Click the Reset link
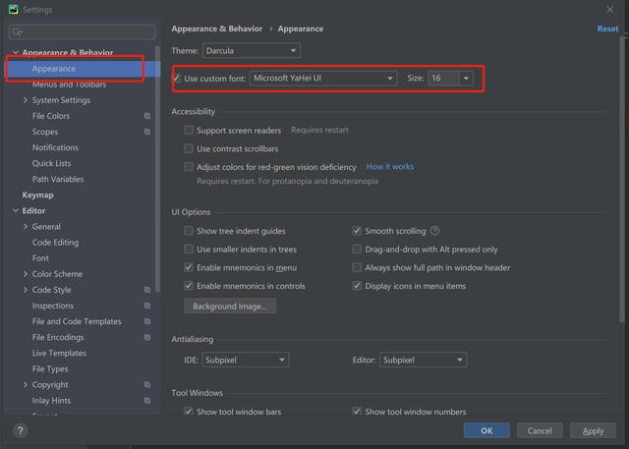 pos(607,28)
